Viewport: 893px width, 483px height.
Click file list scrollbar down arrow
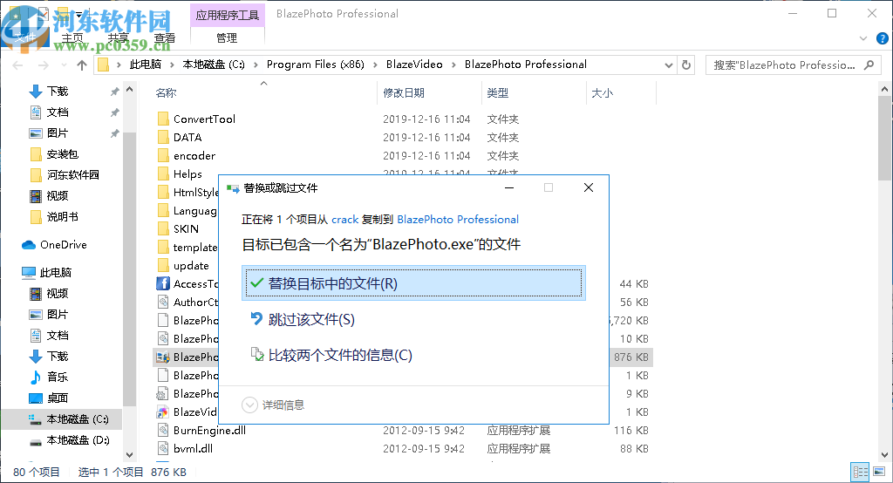884,454
